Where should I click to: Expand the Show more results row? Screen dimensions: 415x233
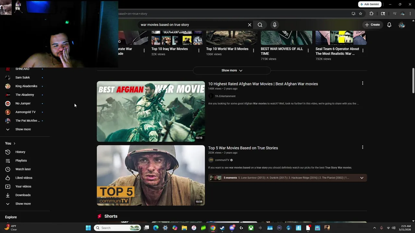[232, 70]
